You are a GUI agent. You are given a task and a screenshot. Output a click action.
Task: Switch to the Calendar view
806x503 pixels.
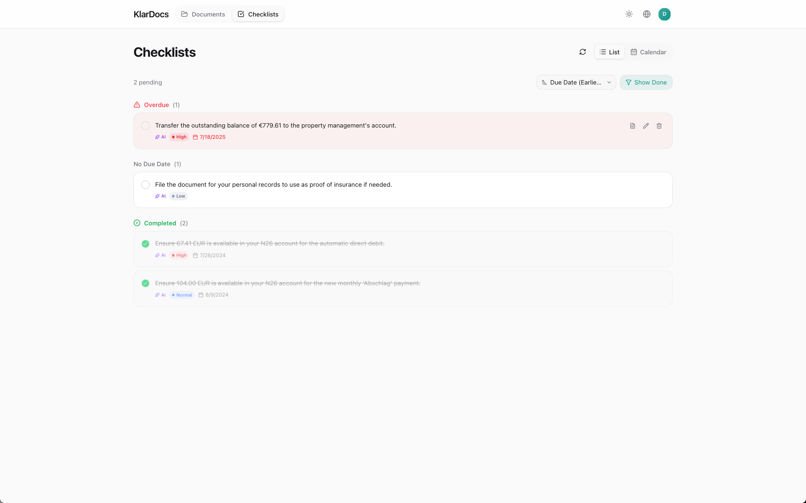648,52
